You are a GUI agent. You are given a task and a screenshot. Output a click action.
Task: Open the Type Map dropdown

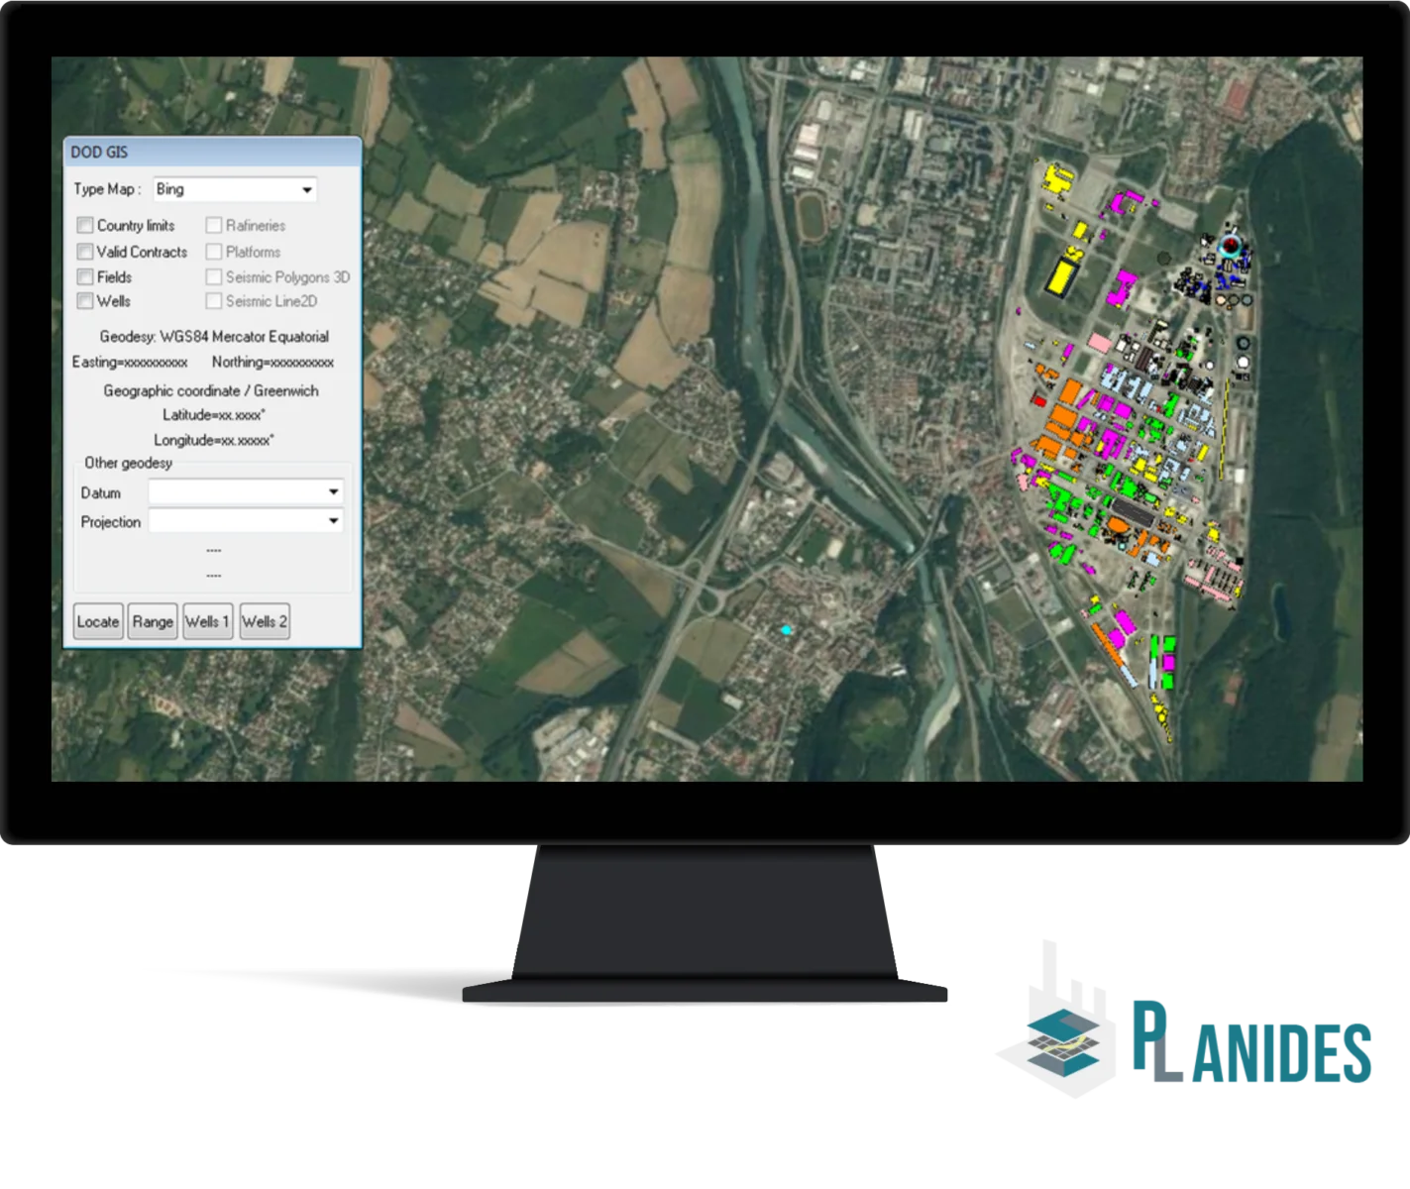click(x=306, y=189)
